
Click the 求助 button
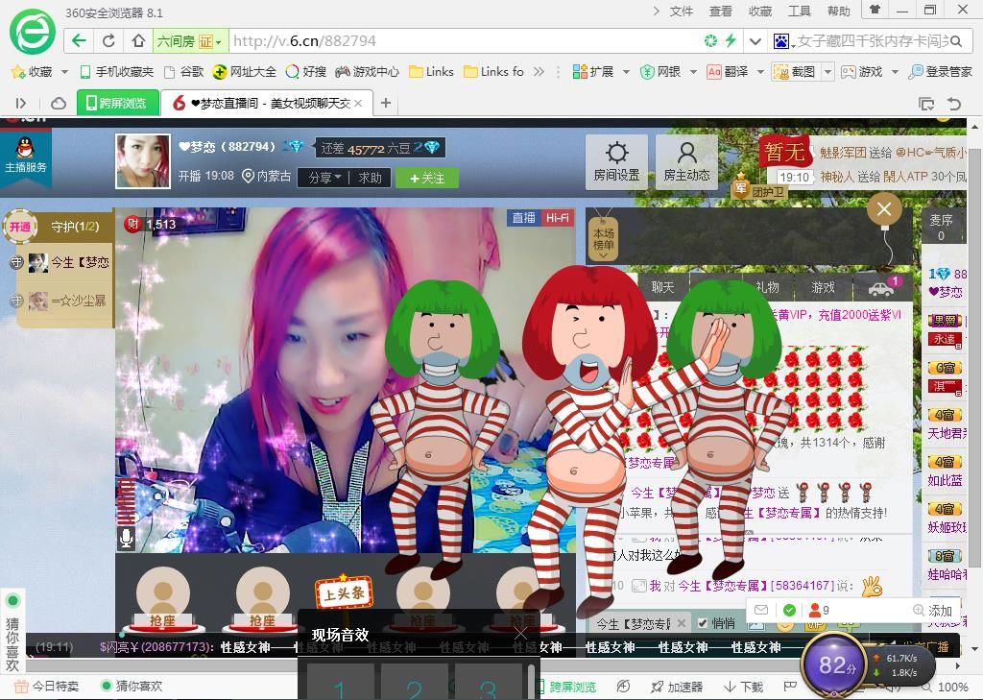click(x=370, y=178)
